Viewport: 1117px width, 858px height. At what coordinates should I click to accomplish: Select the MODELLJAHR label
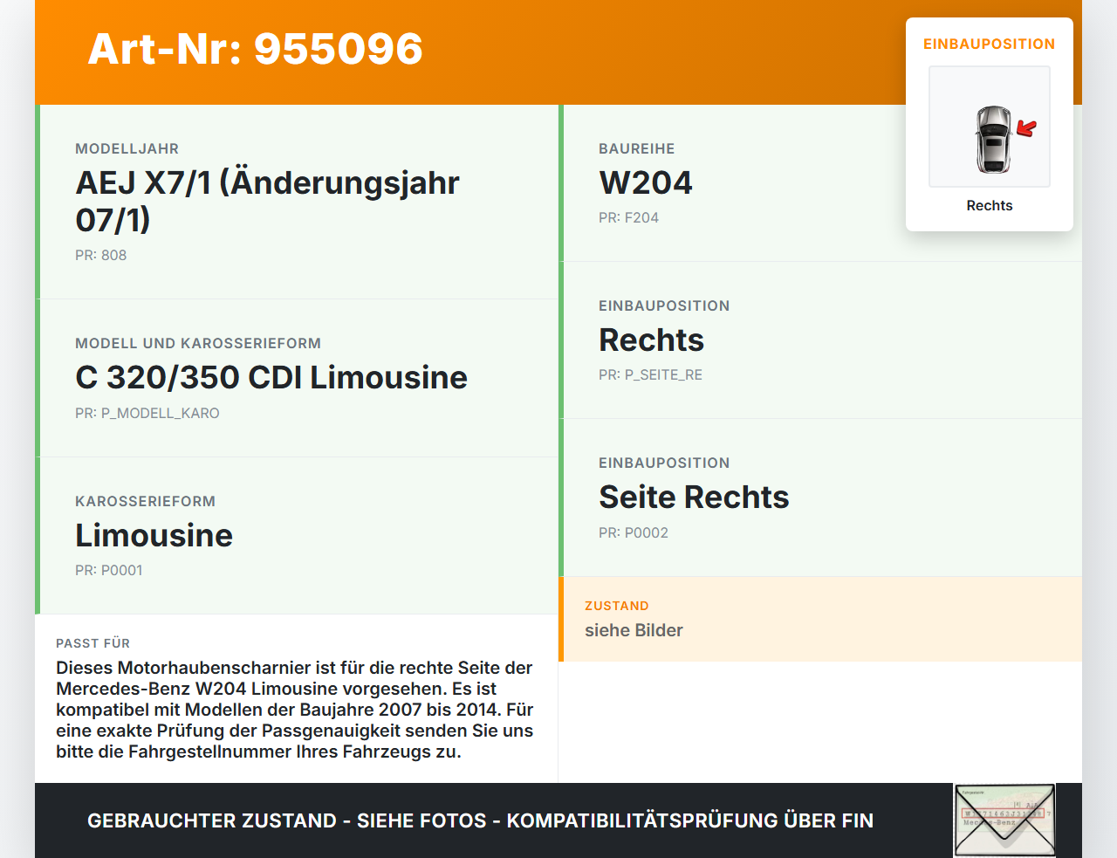tap(127, 148)
